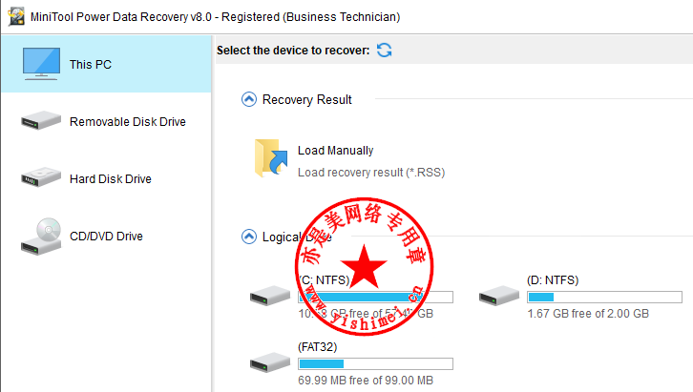Refresh the device list
This screenshot has height=392, width=693.
(384, 50)
